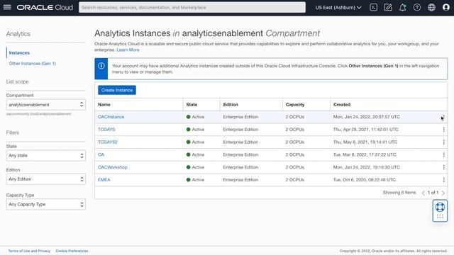Click the Active status of OACInstance
454x255 pixels.
[196, 117]
